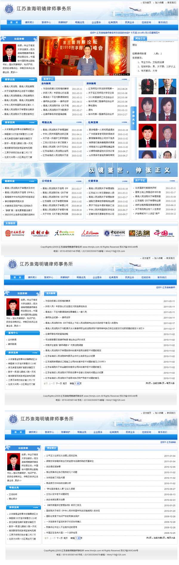
Task: Click the fnwzdg.com 法律网址大全 logo
Action: point(64,233)
